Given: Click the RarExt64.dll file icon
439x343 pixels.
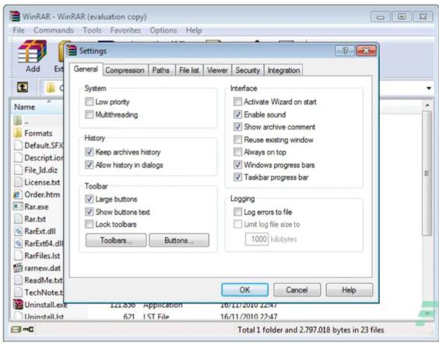Looking at the screenshot, I should coord(18,243).
